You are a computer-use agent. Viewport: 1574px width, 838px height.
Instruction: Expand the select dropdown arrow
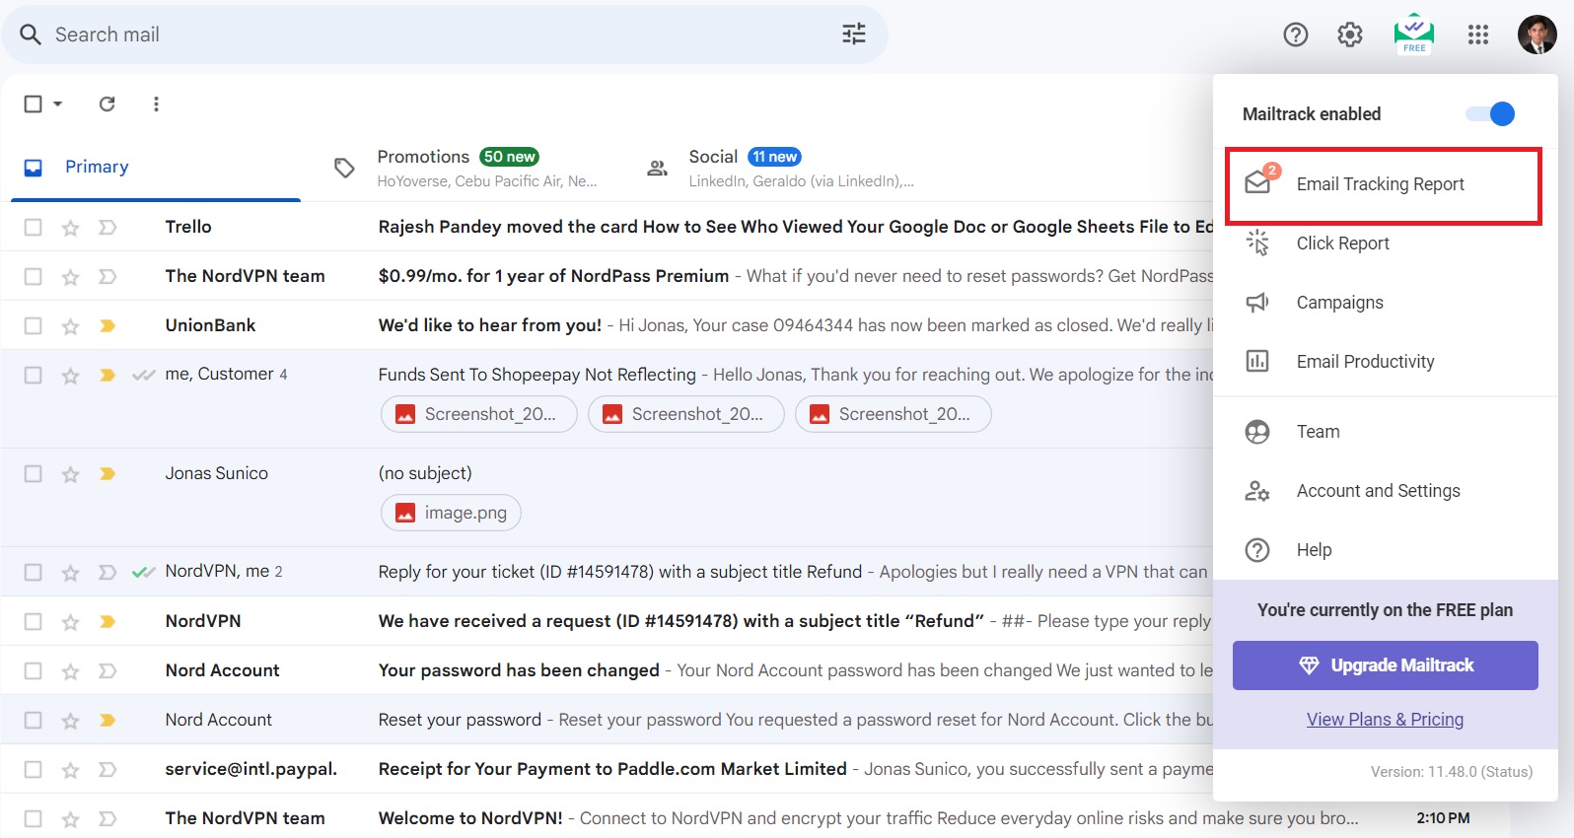58,104
